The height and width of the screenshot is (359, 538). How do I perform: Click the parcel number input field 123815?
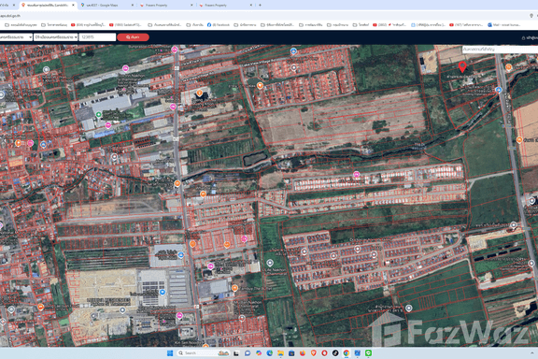[97, 37]
